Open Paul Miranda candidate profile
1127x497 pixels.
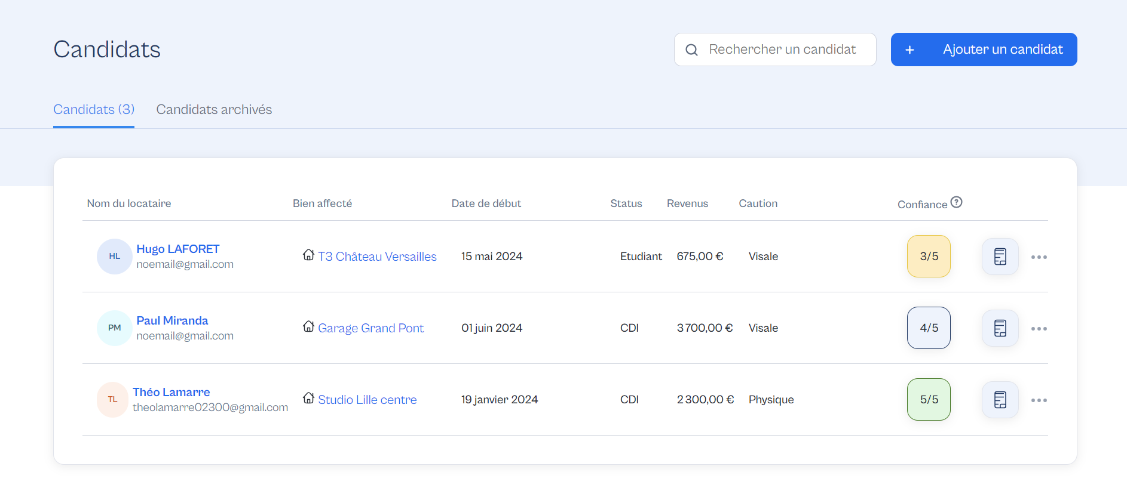172,320
